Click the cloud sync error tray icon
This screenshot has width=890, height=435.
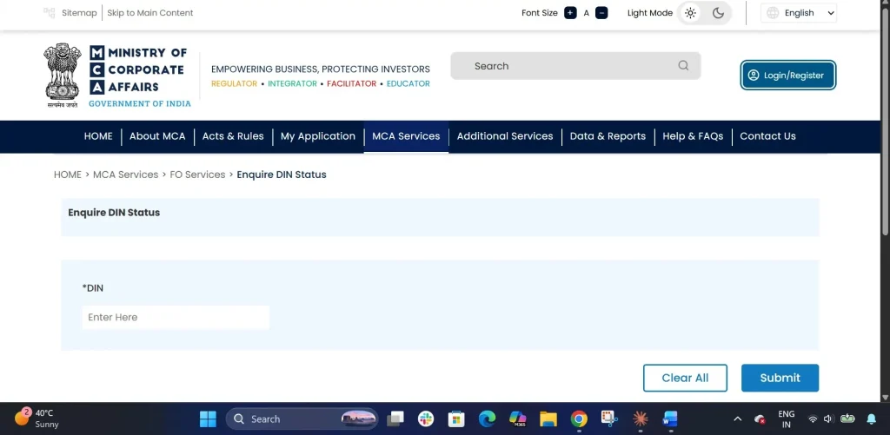[x=760, y=419]
